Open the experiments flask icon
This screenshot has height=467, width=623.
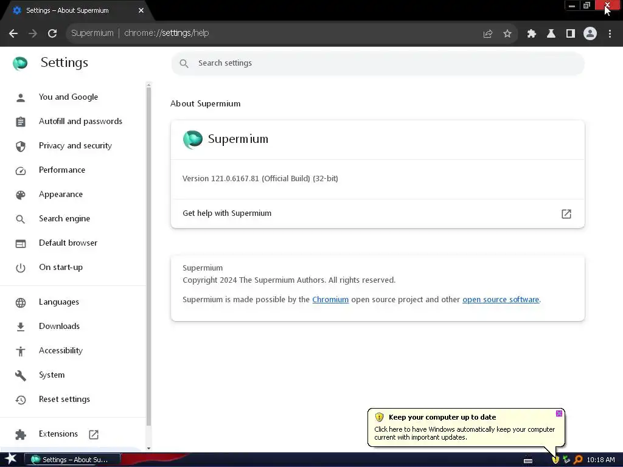551,34
